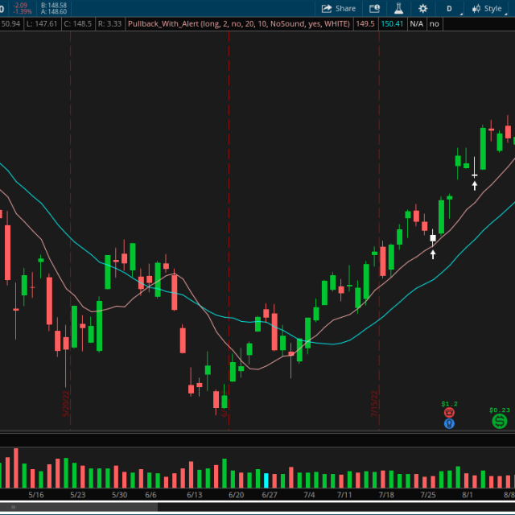Click the cyan highlighted volume bar

[266, 480]
